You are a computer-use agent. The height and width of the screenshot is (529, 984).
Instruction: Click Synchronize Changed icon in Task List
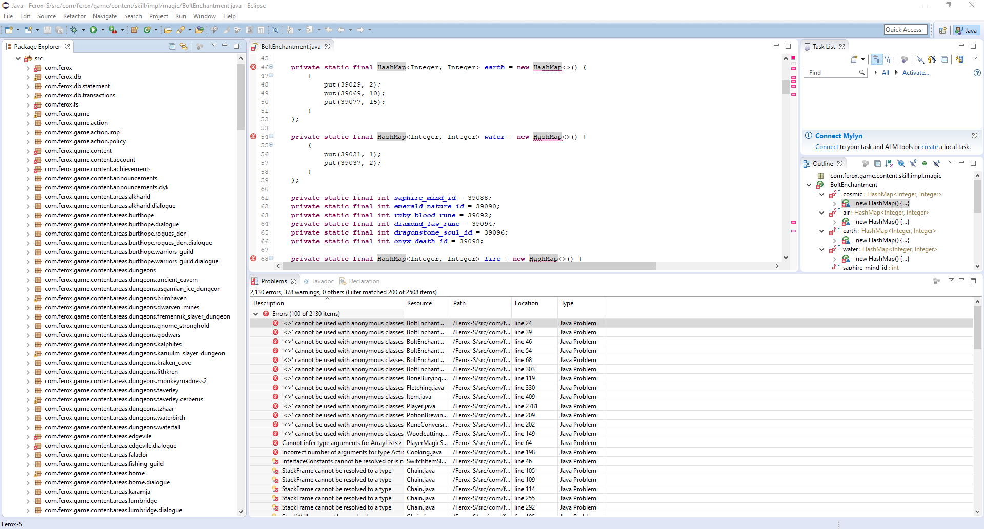[x=959, y=59]
